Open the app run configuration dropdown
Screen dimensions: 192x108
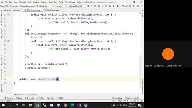(60, 6)
